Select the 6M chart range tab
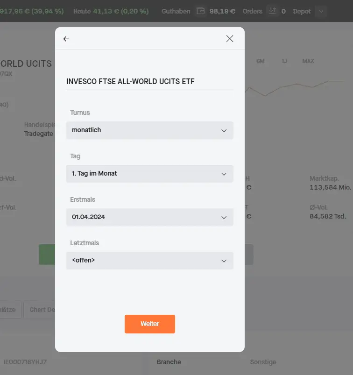Viewport: 353px width, 375px height. [x=260, y=61]
